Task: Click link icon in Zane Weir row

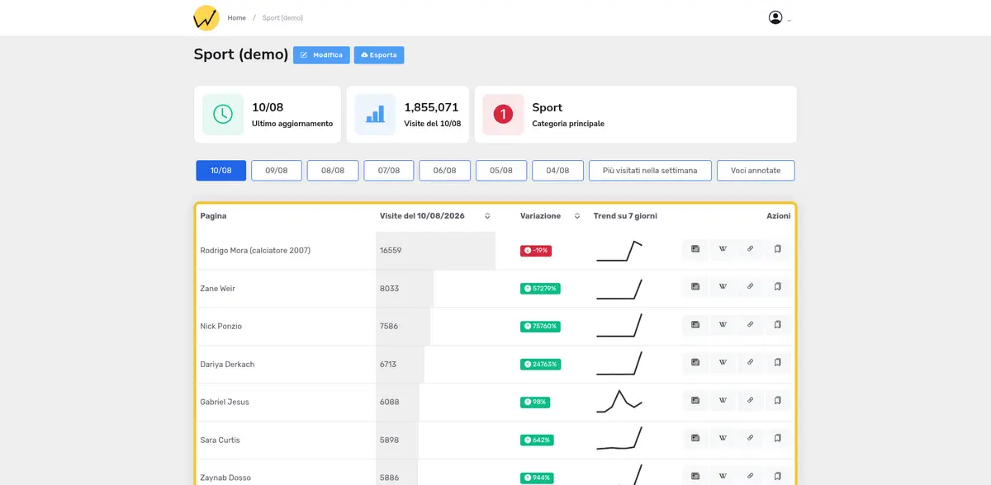Action: tap(750, 287)
